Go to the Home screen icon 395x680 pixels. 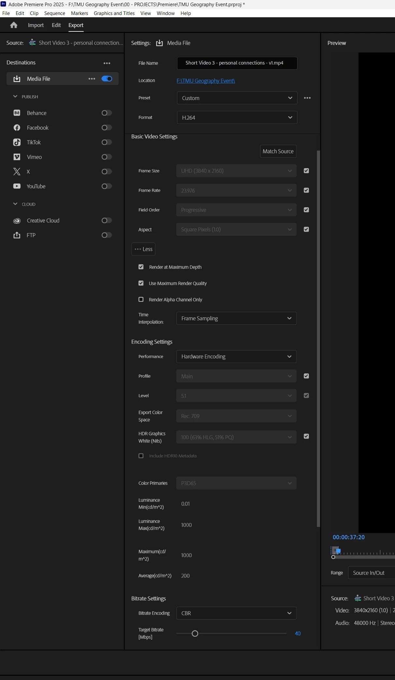tap(14, 25)
